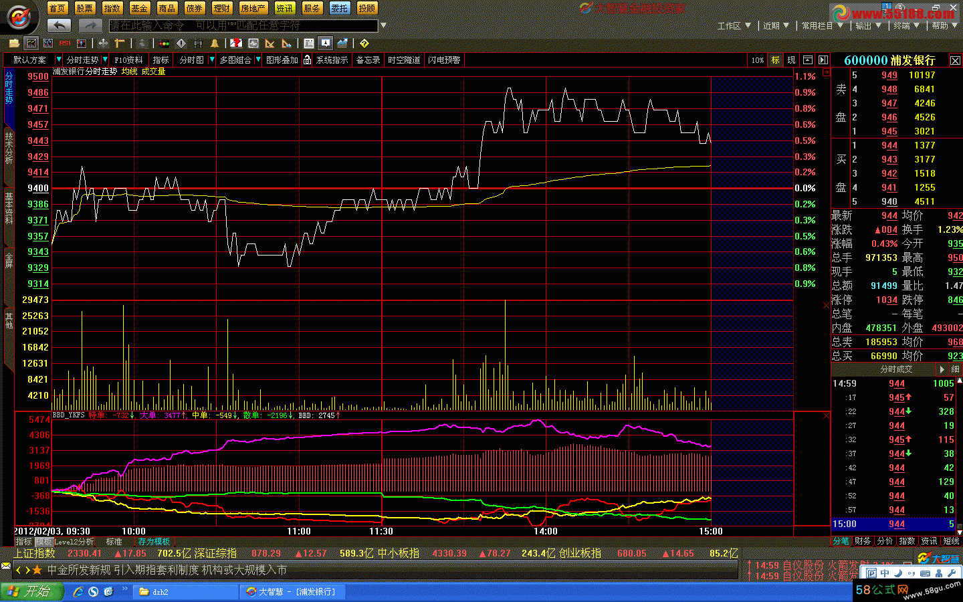Viewport: 963px width, 602px height.
Task: Expand the 多图组合 dropdown arrow
Action: coord(258,60)
